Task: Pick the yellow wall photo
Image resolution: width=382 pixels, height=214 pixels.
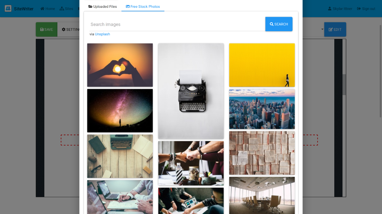Action: coord(262,65)
